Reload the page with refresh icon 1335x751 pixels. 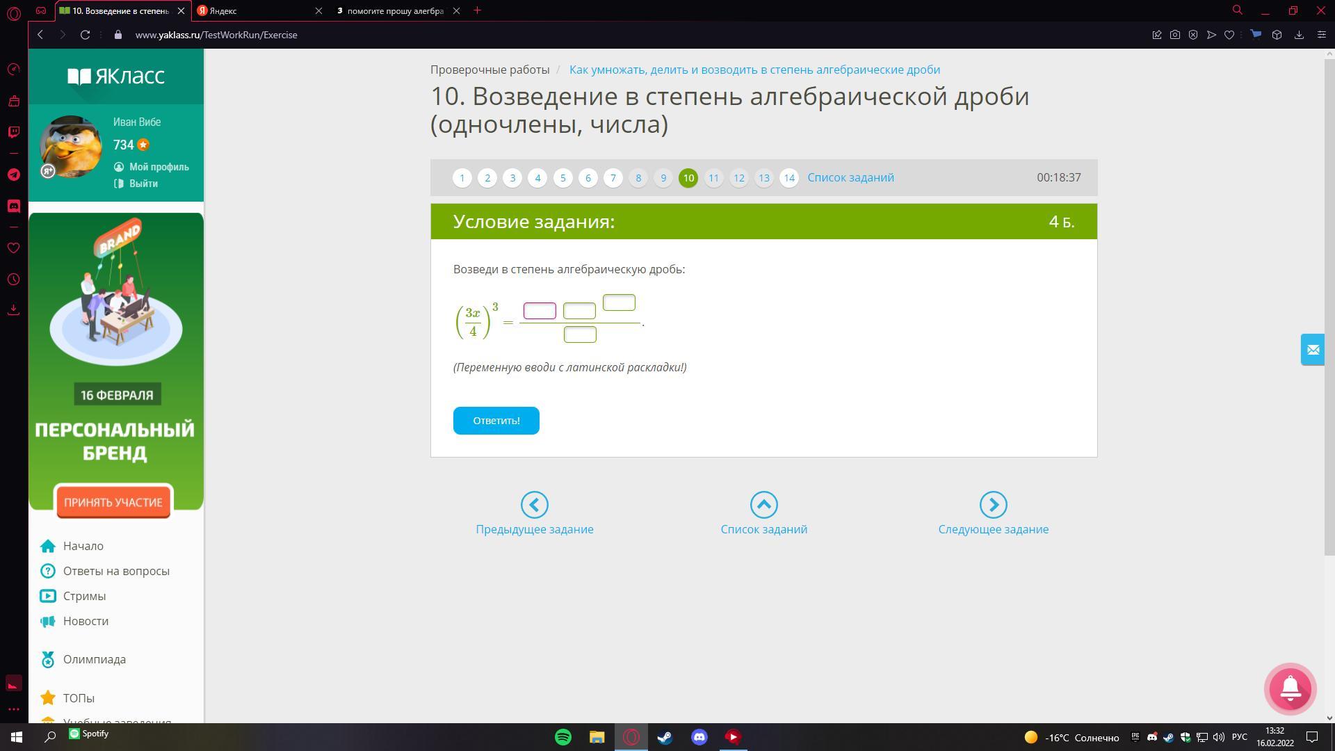[85, 35]
